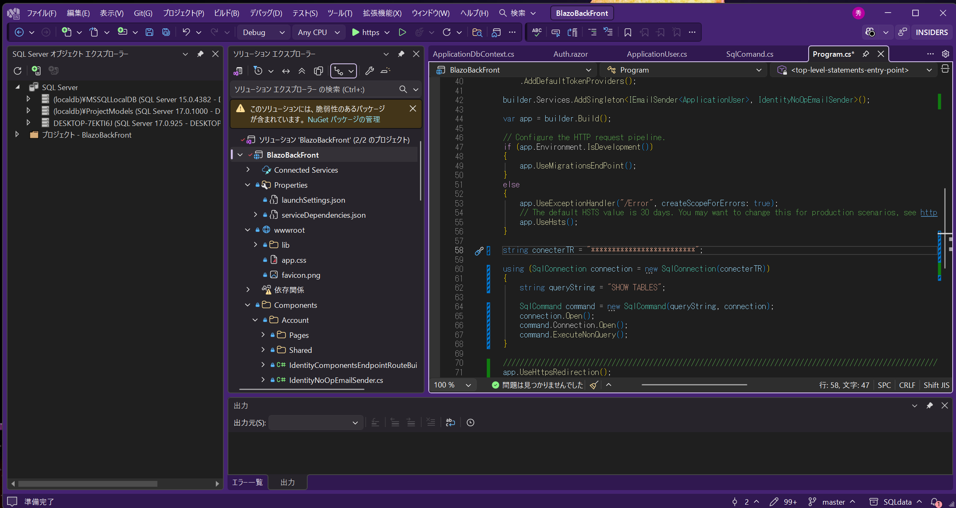Click the clock icon in Output panel
956x508 pixels.
tap(470, 422)
